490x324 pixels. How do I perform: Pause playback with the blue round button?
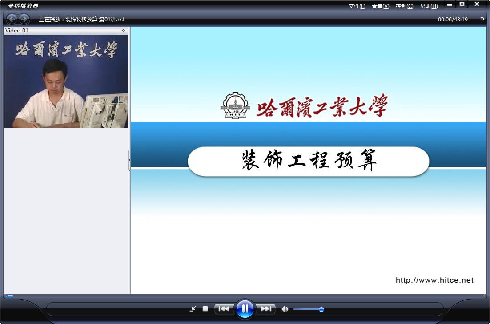click(x=245, y=309)
